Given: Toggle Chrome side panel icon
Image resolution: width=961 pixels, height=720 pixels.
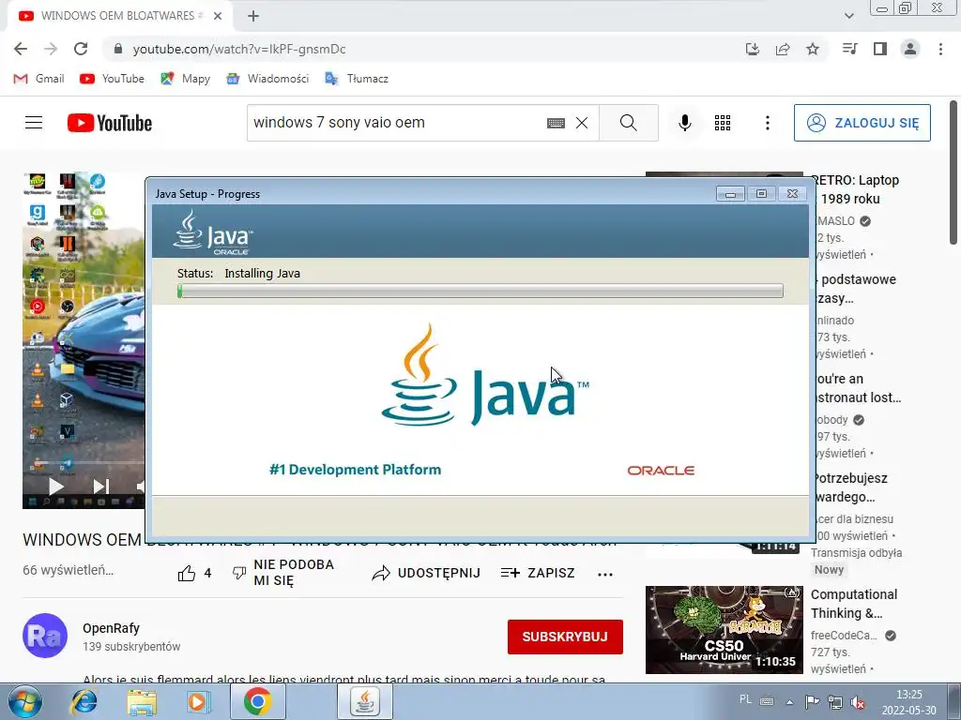Looking at the screenshot, I should pos(880,49).
